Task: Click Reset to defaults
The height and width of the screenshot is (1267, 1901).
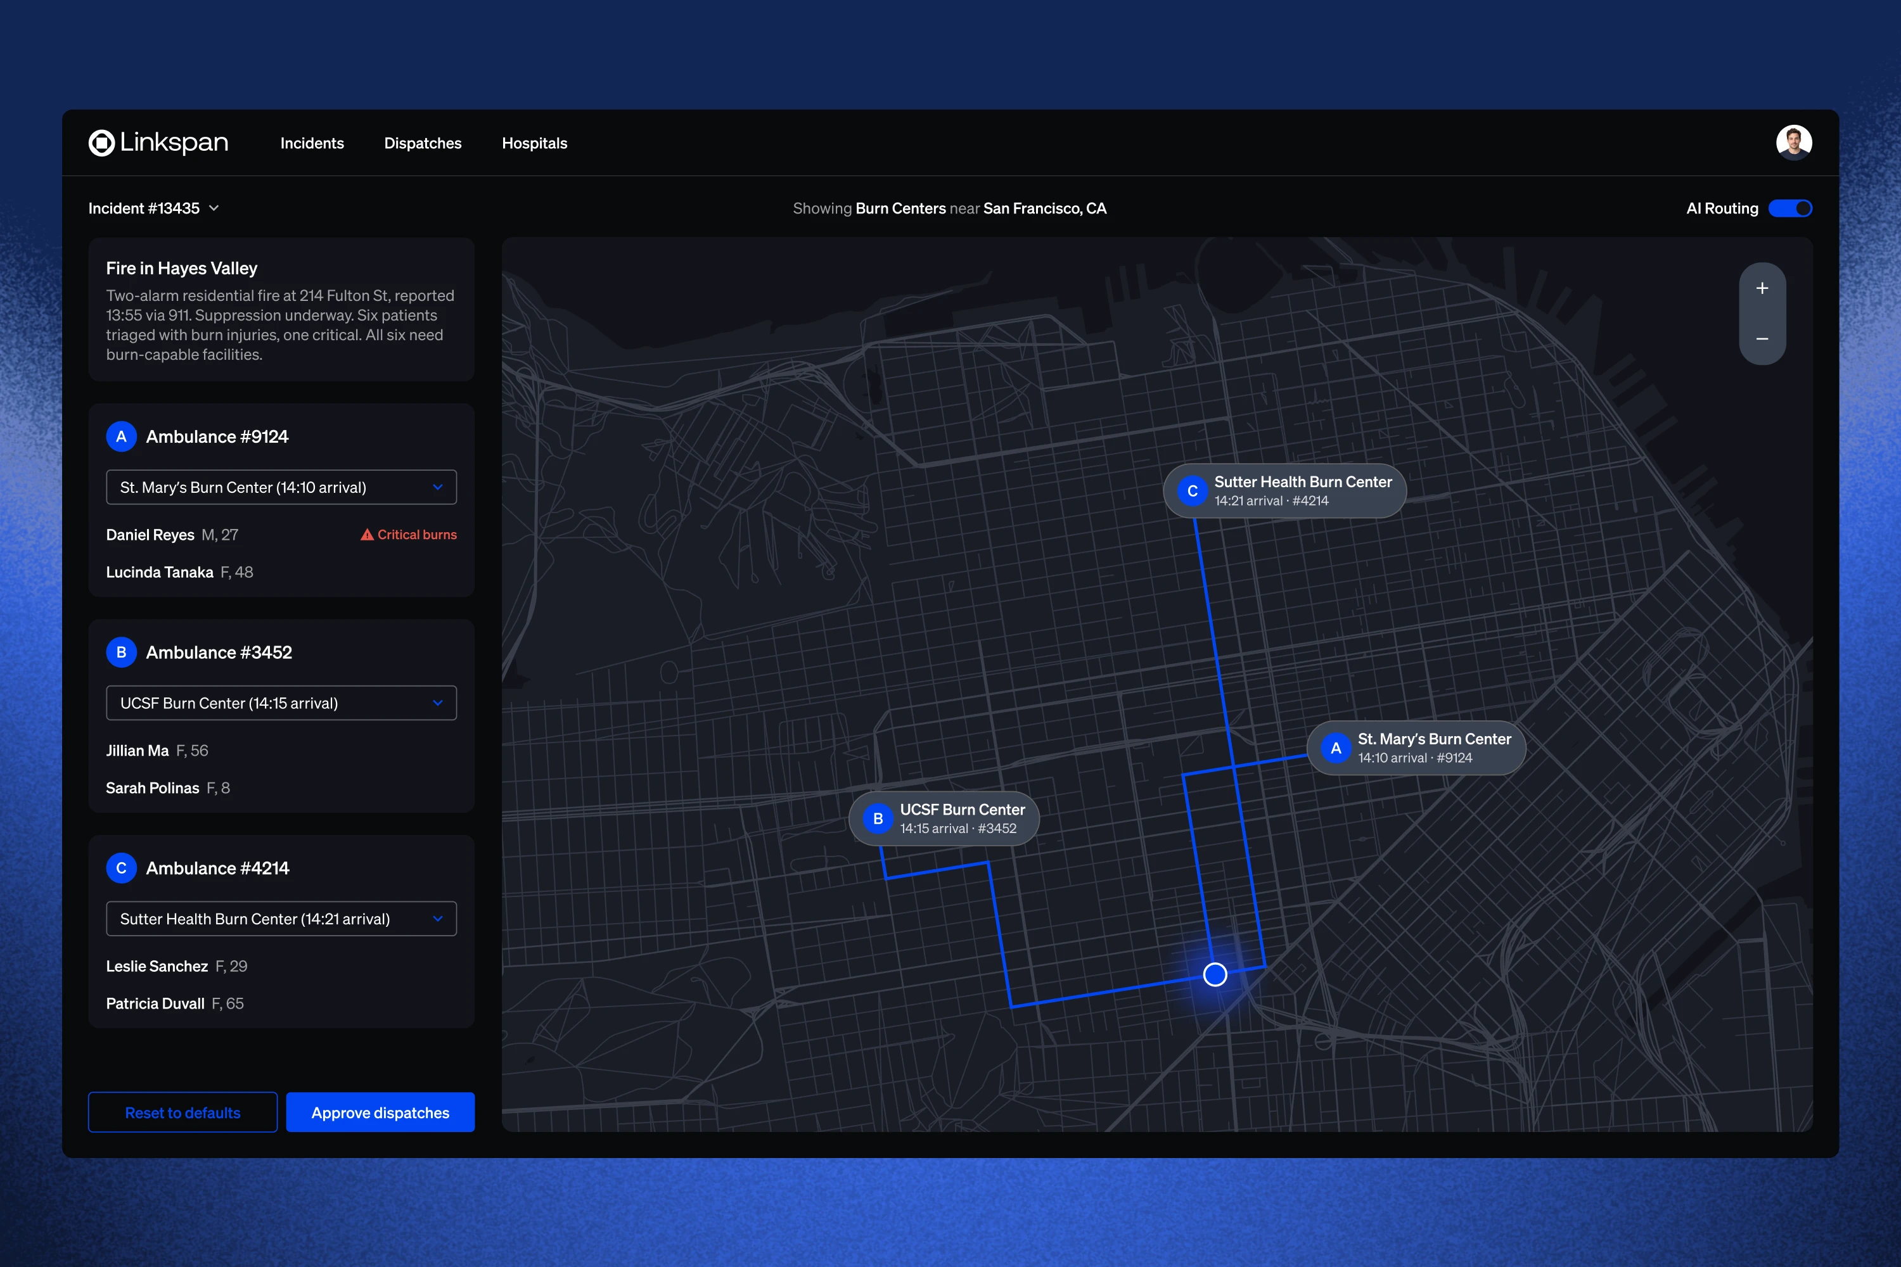Action: coord(182,1112)
